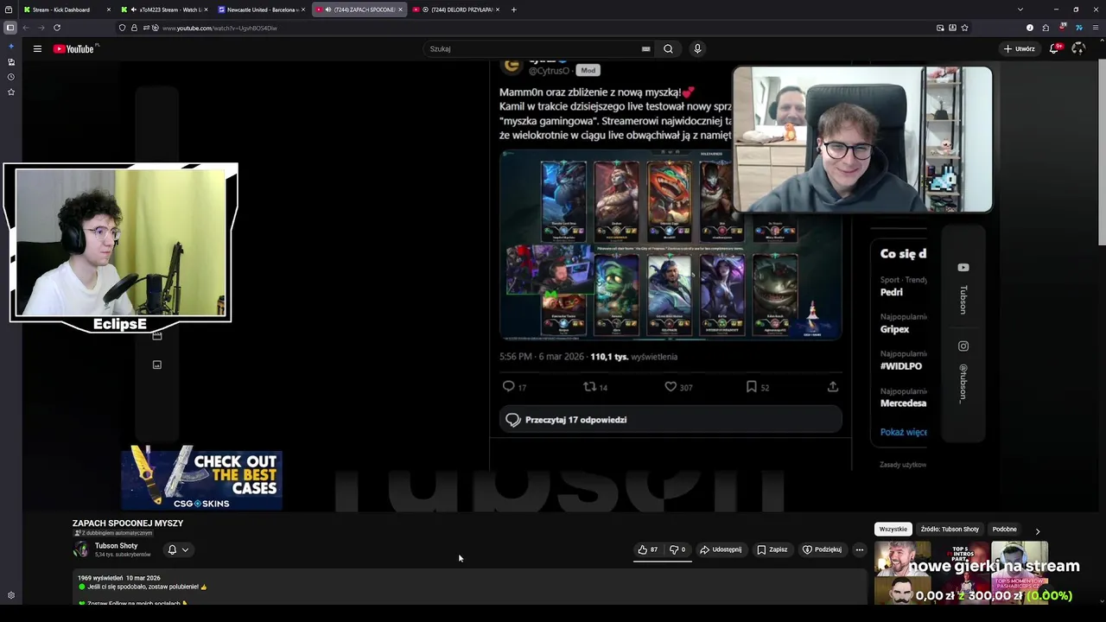Open the Tubson Shoty channel name link
1106x622 pixels.
[116, 546]
